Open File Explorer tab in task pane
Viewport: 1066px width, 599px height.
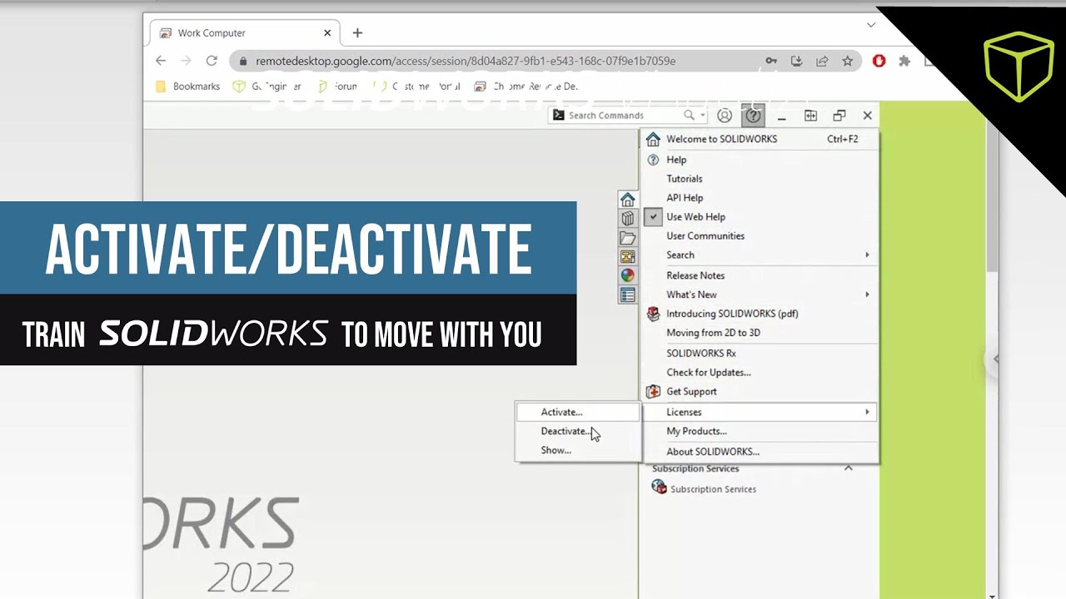[x=627, y=238]
